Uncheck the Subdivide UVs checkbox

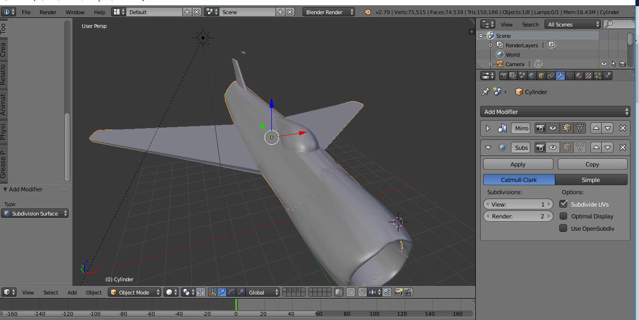(x=563, y=204)
